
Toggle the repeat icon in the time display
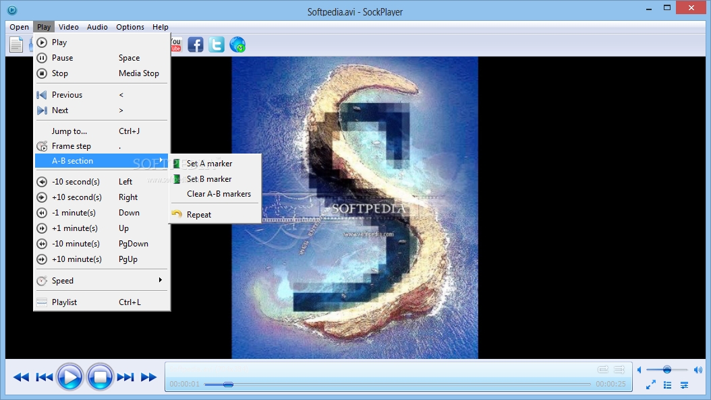coord(603,370)
